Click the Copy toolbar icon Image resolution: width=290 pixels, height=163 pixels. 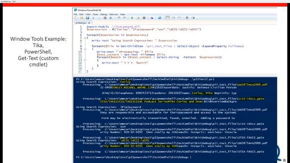click(99, 18)
